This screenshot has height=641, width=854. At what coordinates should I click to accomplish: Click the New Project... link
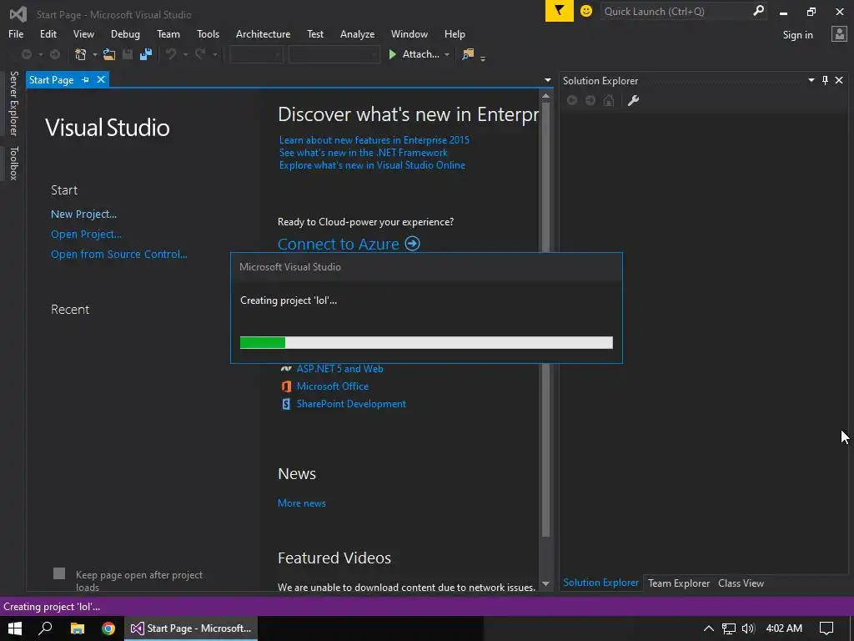pos(83,215)
